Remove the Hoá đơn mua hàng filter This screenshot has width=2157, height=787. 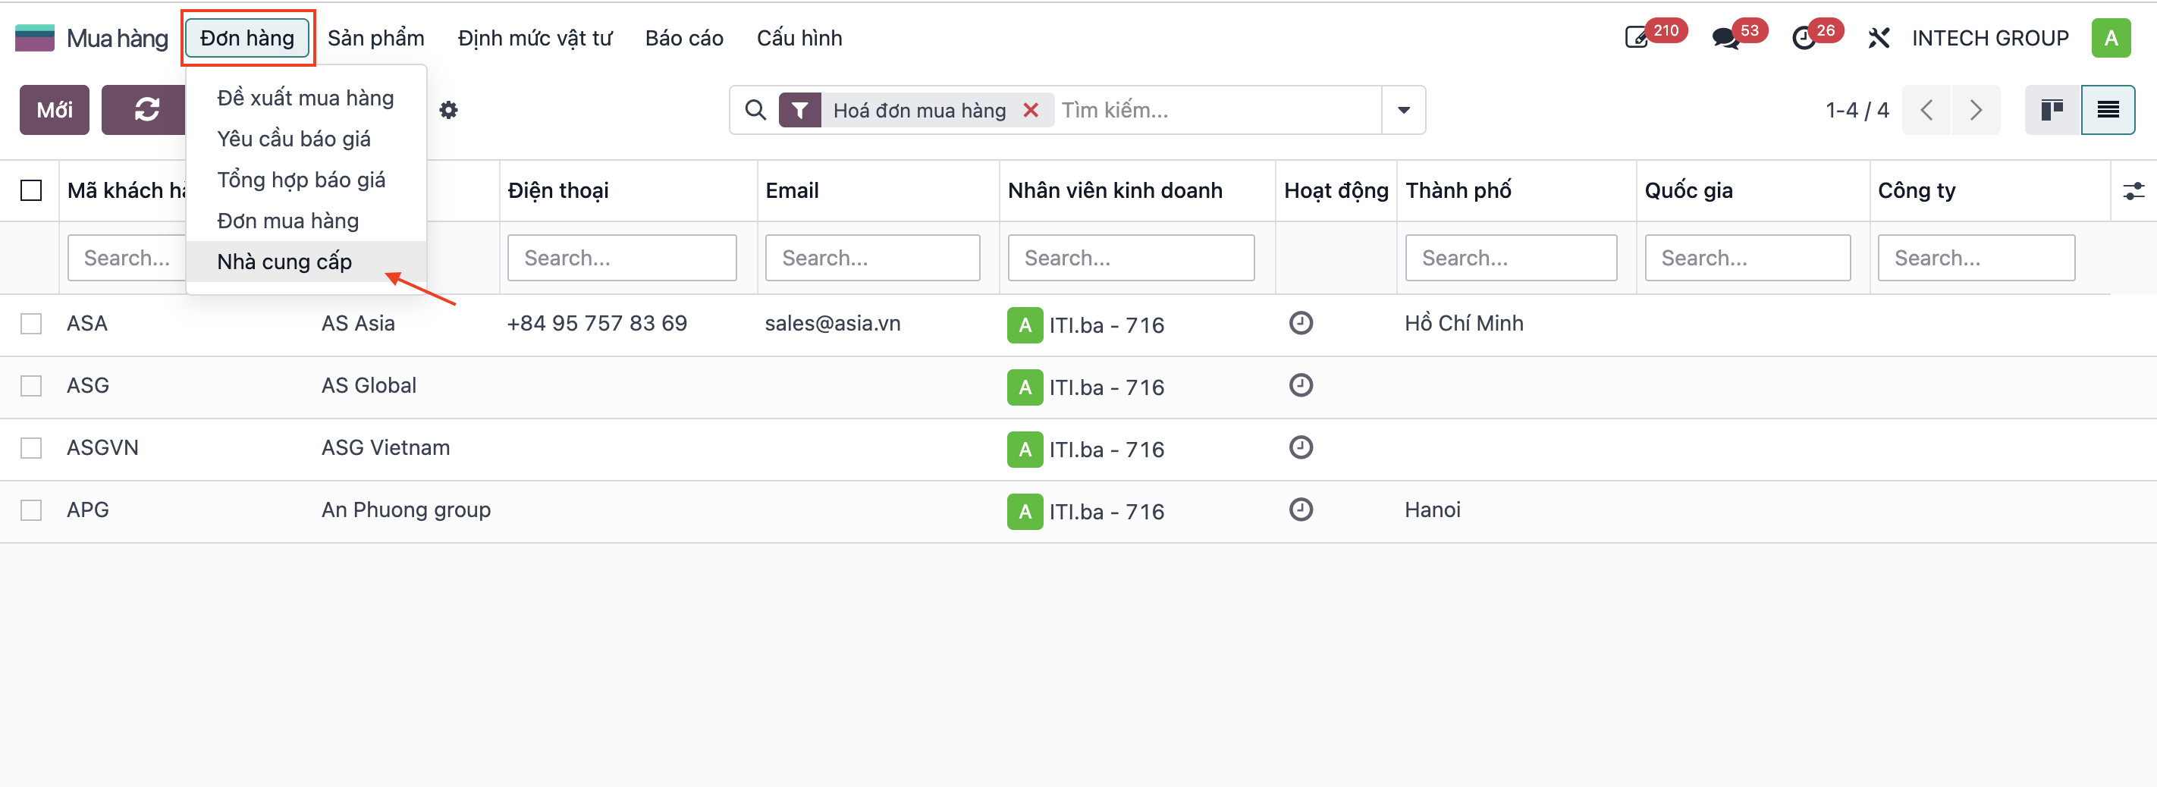click(x=1031, y=110)
